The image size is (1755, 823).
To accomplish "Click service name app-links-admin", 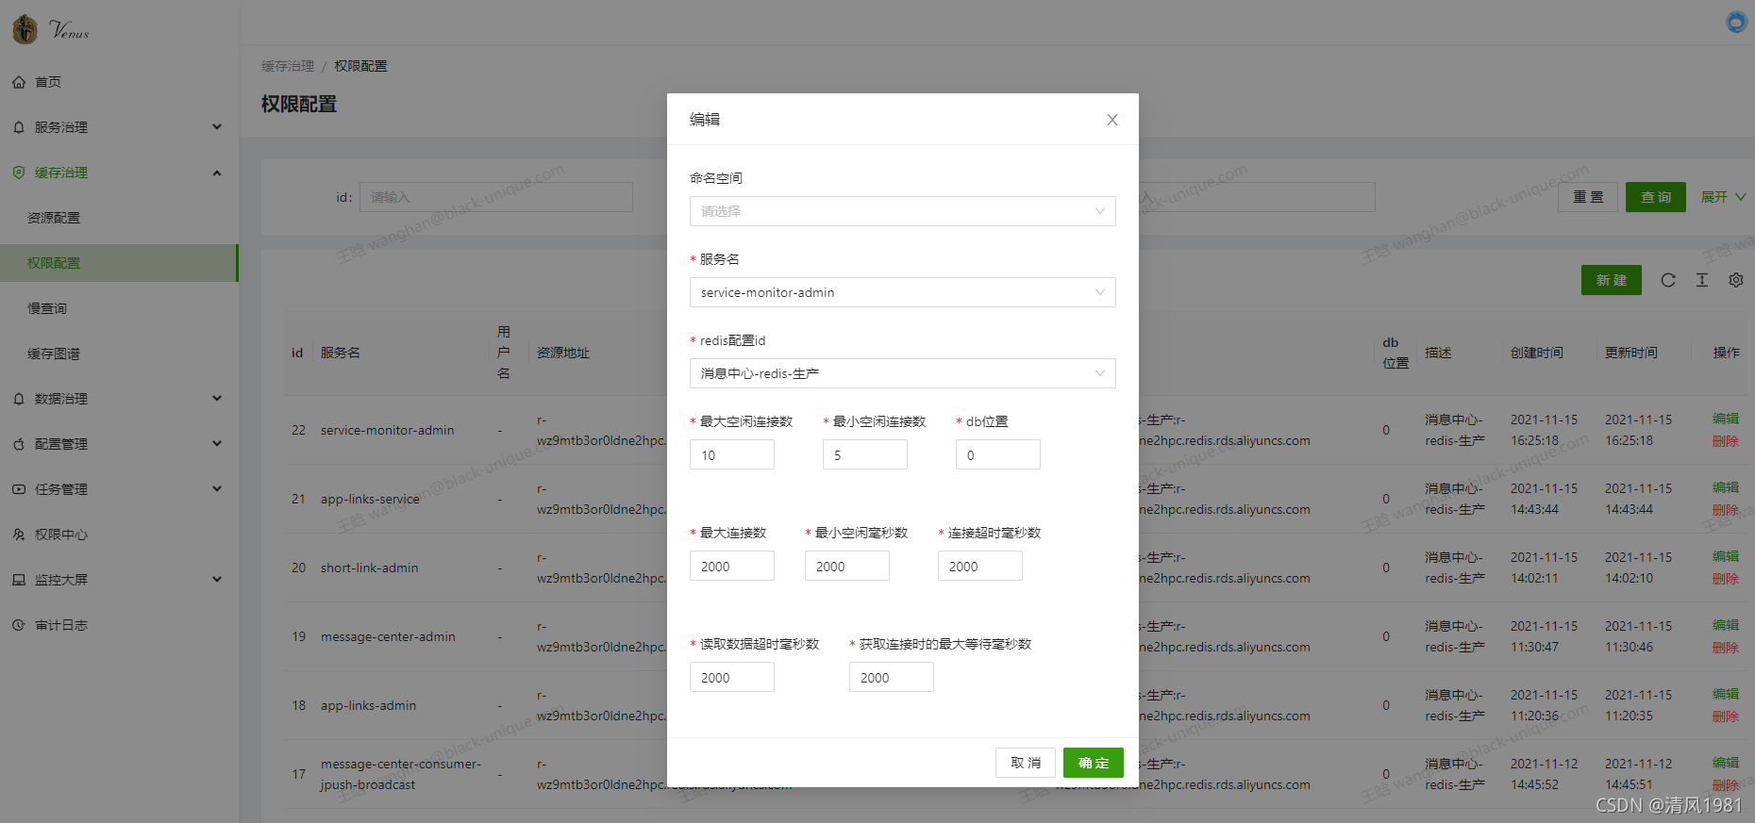I will 368,705.
